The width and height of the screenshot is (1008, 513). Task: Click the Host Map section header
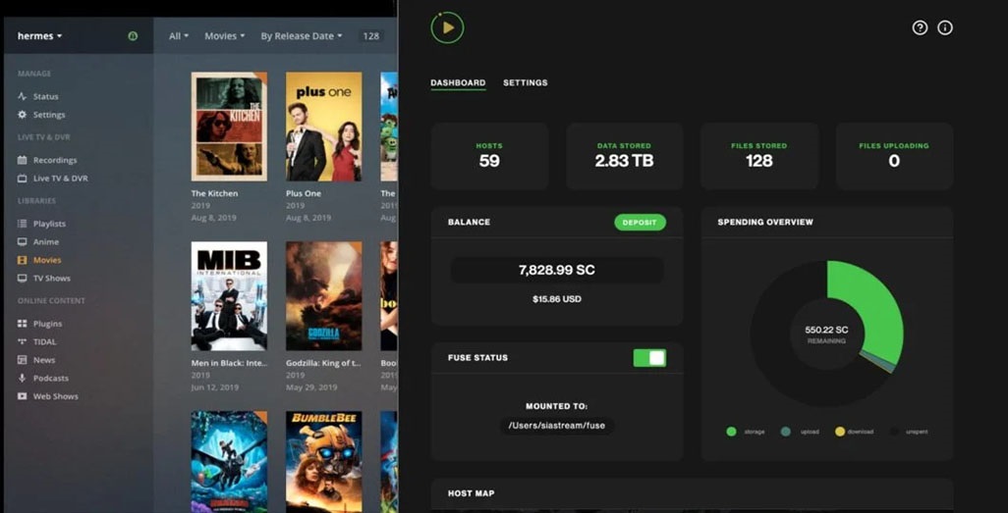(x=472, y=493)
